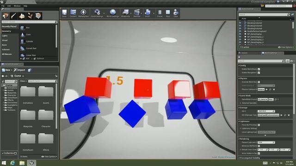This screenshot has width=296, height=166.
Task: Clear the Kill Damage Type value
Action: coord(289,115)
